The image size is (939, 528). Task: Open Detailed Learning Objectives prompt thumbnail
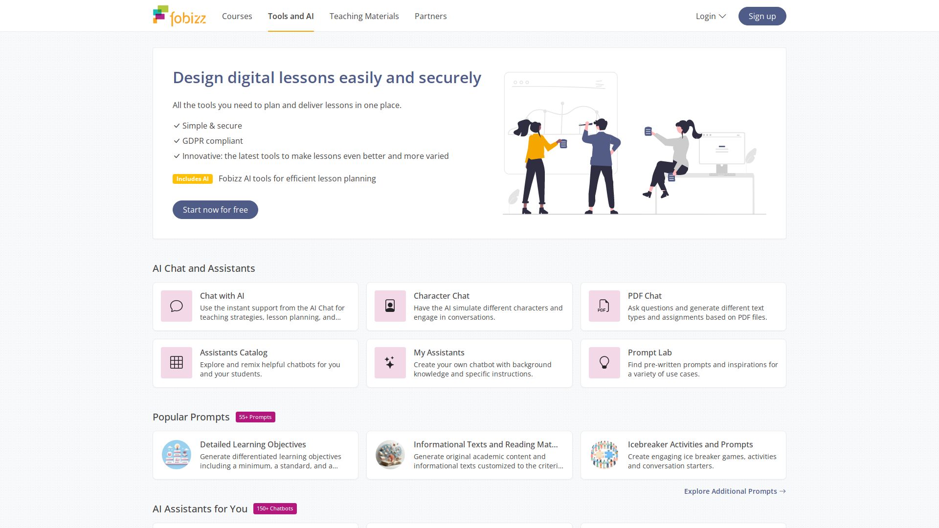click(x=177, y=455)
